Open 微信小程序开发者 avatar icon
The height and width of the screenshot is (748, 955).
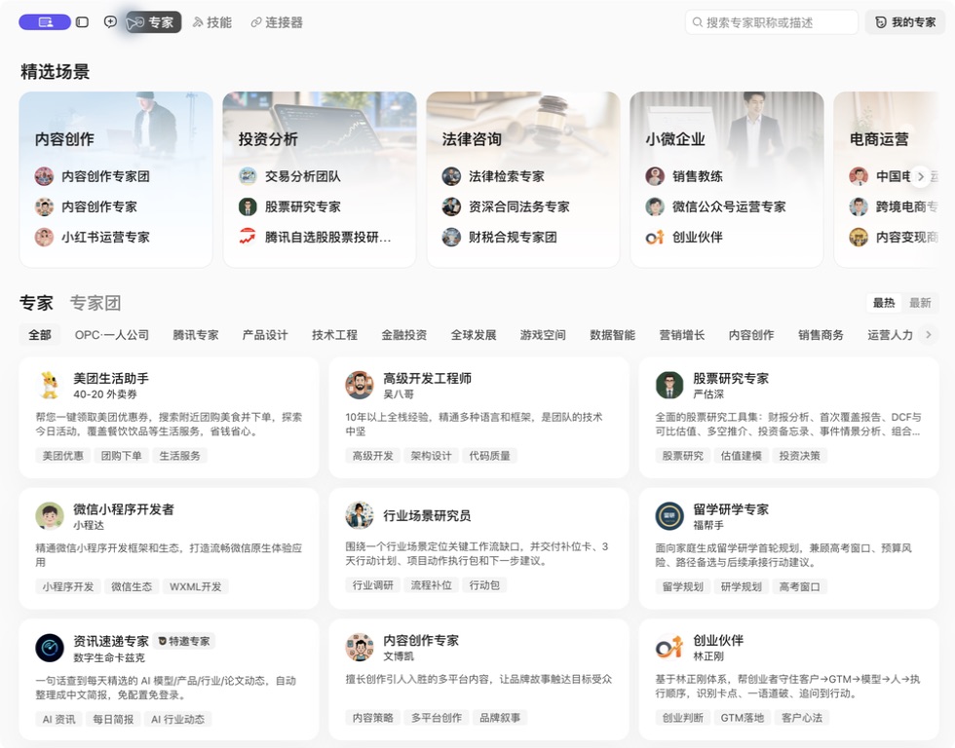[x=50, y=516]
